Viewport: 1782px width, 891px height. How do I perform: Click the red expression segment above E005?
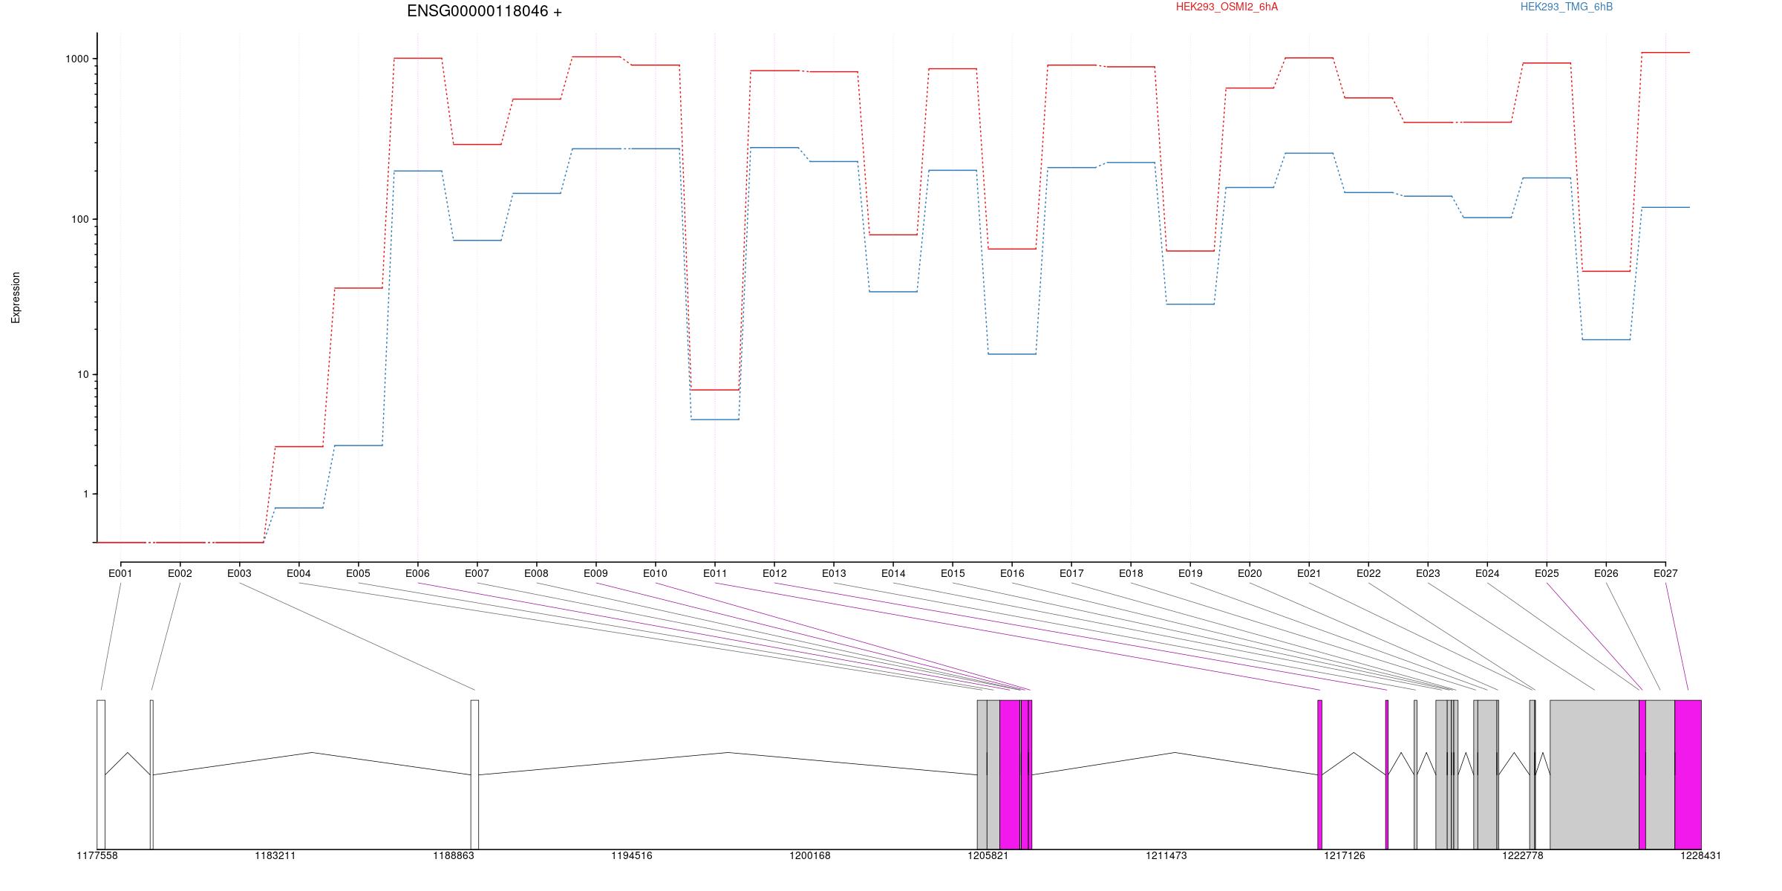359,288
